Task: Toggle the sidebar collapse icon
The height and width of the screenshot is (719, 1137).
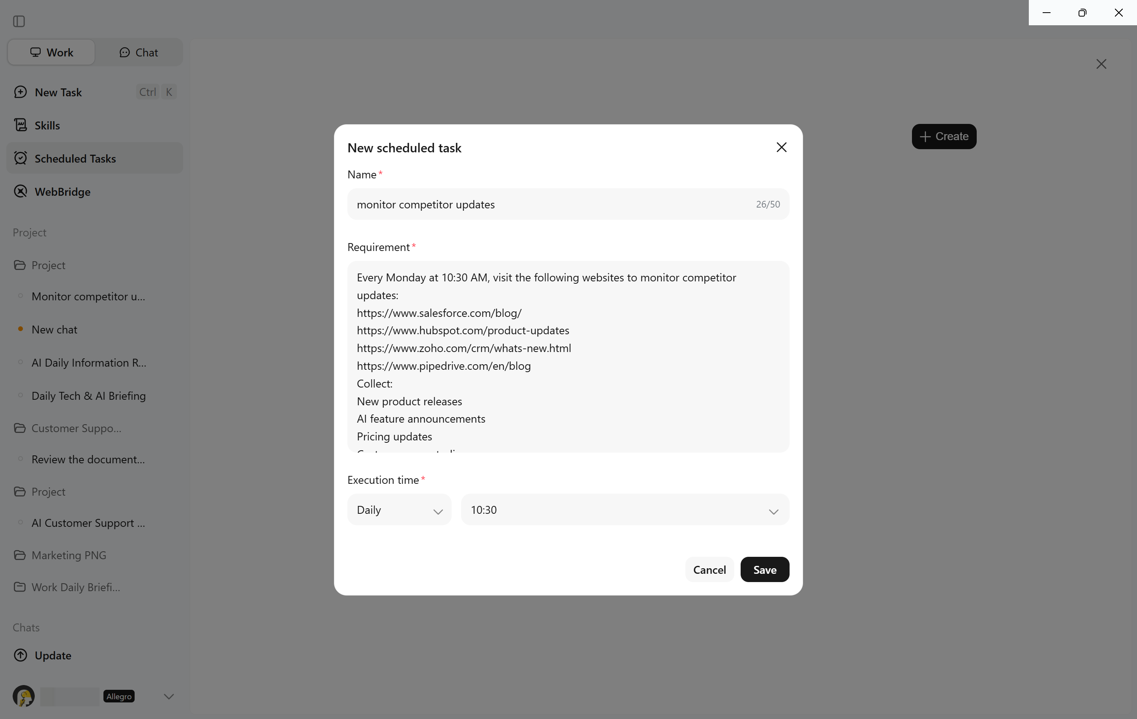Action: pyautogui.click(x=19, y=21)
